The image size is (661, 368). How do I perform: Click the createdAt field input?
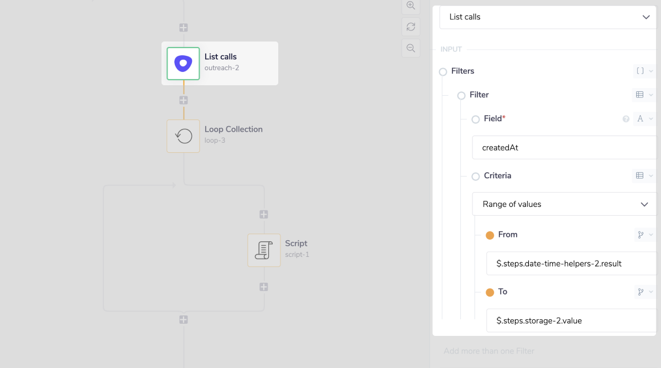pos(564,148)
